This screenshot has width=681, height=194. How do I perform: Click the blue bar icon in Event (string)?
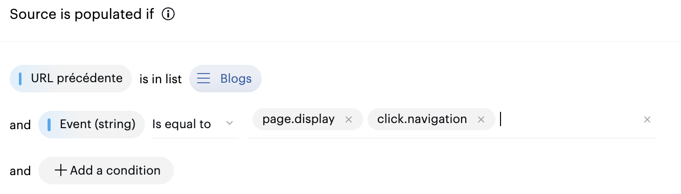(x=49, y=125)
